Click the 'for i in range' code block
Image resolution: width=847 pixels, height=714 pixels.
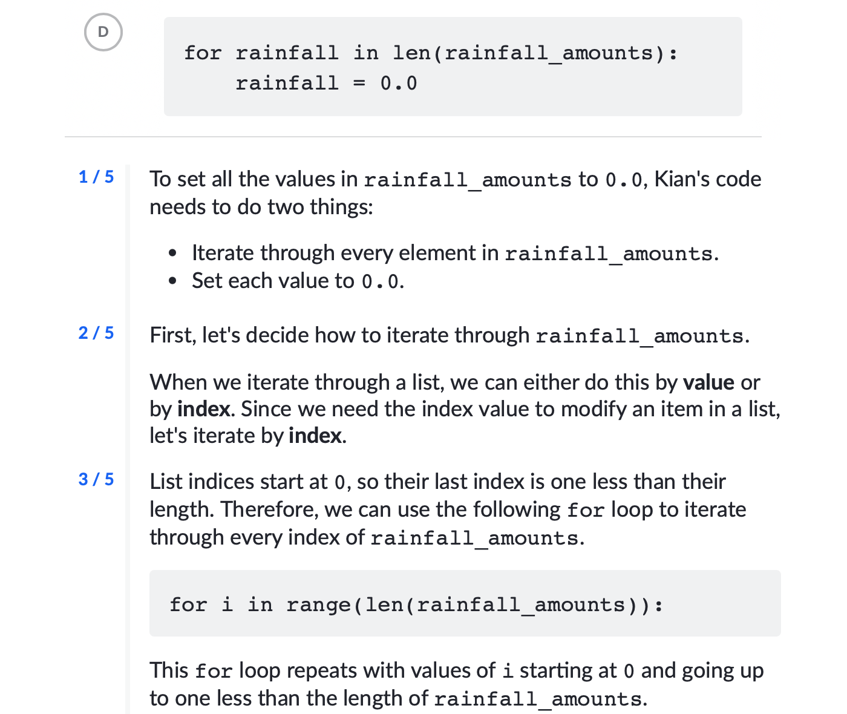click(465, 603)
